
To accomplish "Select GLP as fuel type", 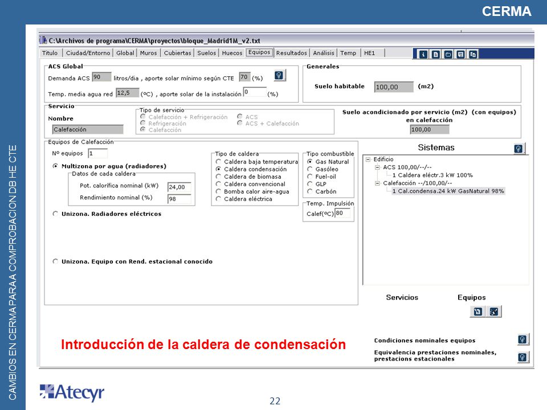I will [x=310, y=184].
